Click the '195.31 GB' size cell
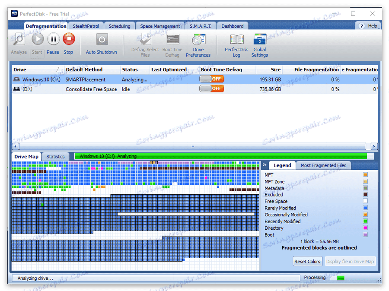 coord(270,79)
